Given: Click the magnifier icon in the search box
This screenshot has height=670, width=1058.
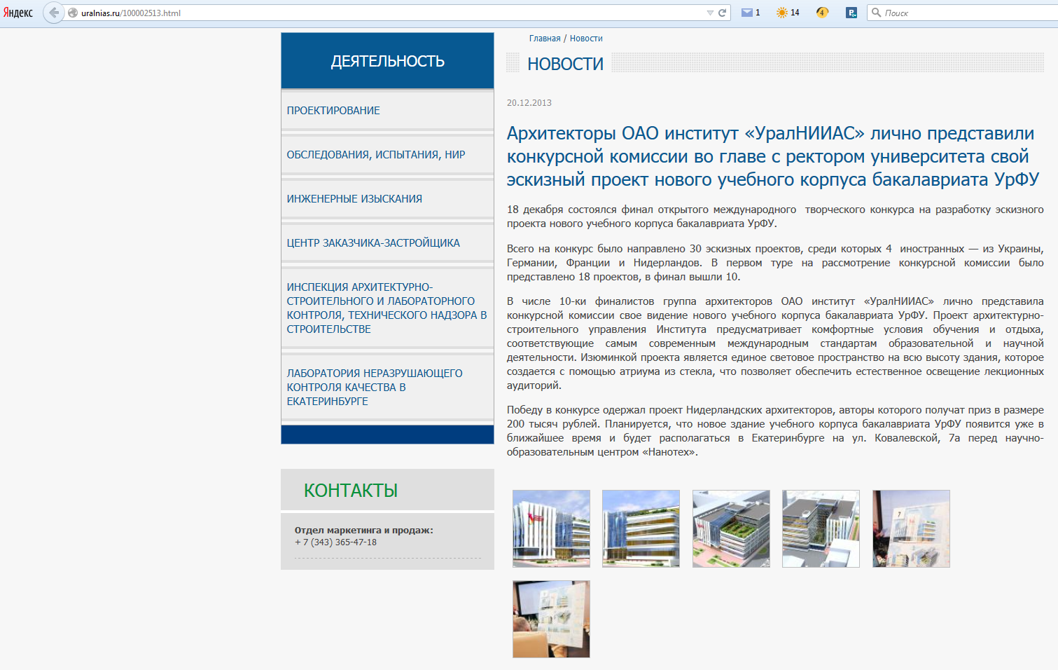Looking at the screenshot, I should pos(876,13).
